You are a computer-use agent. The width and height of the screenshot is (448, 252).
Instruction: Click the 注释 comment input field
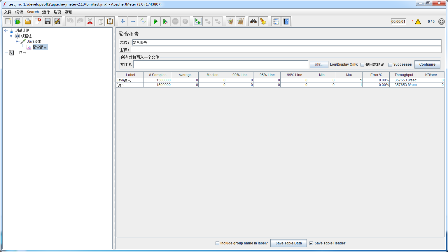tap(286, 50)
